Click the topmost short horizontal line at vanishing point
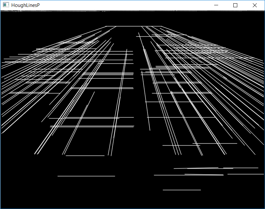Image resolution: width=265 pixels, height=209 pixels. tap(132, 26)
